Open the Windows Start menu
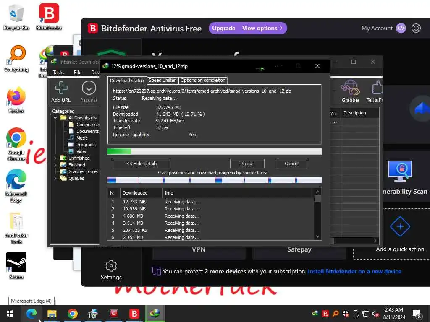This screenshot has height=322, width=430. [x=10, y=314]
